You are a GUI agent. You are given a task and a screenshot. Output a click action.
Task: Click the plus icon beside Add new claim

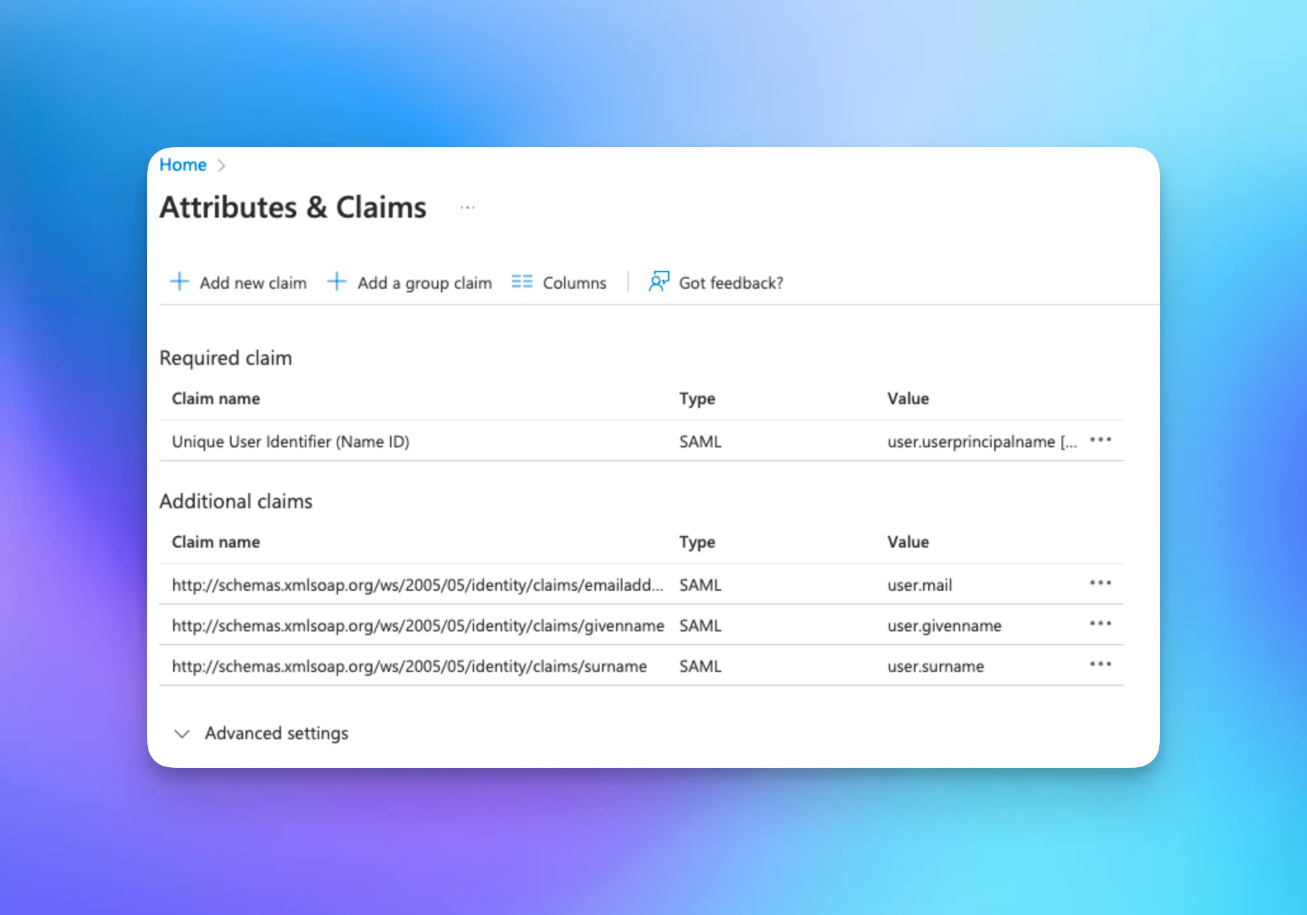pos(180,281)
